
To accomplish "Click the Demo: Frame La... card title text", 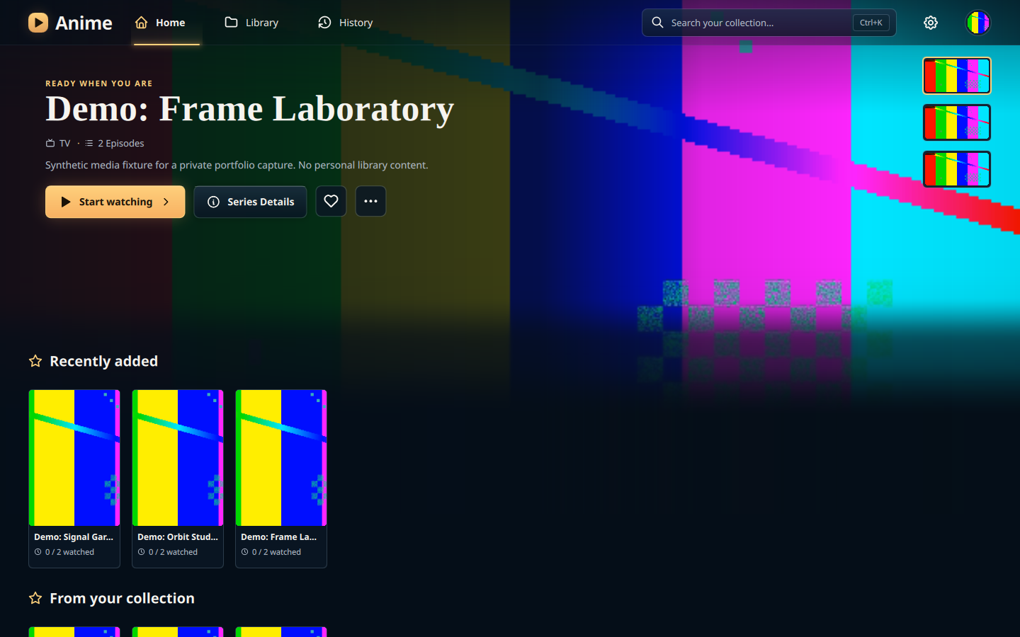I will click(x=278, y=537).
